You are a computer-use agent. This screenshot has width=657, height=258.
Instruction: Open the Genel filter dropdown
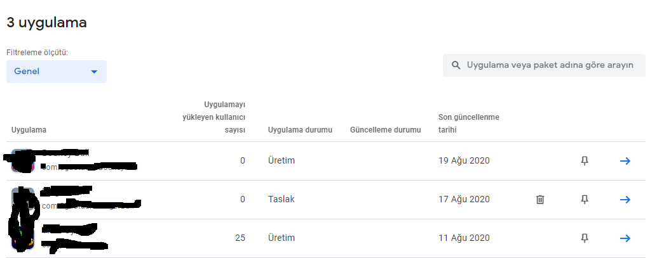coord(57,72)
